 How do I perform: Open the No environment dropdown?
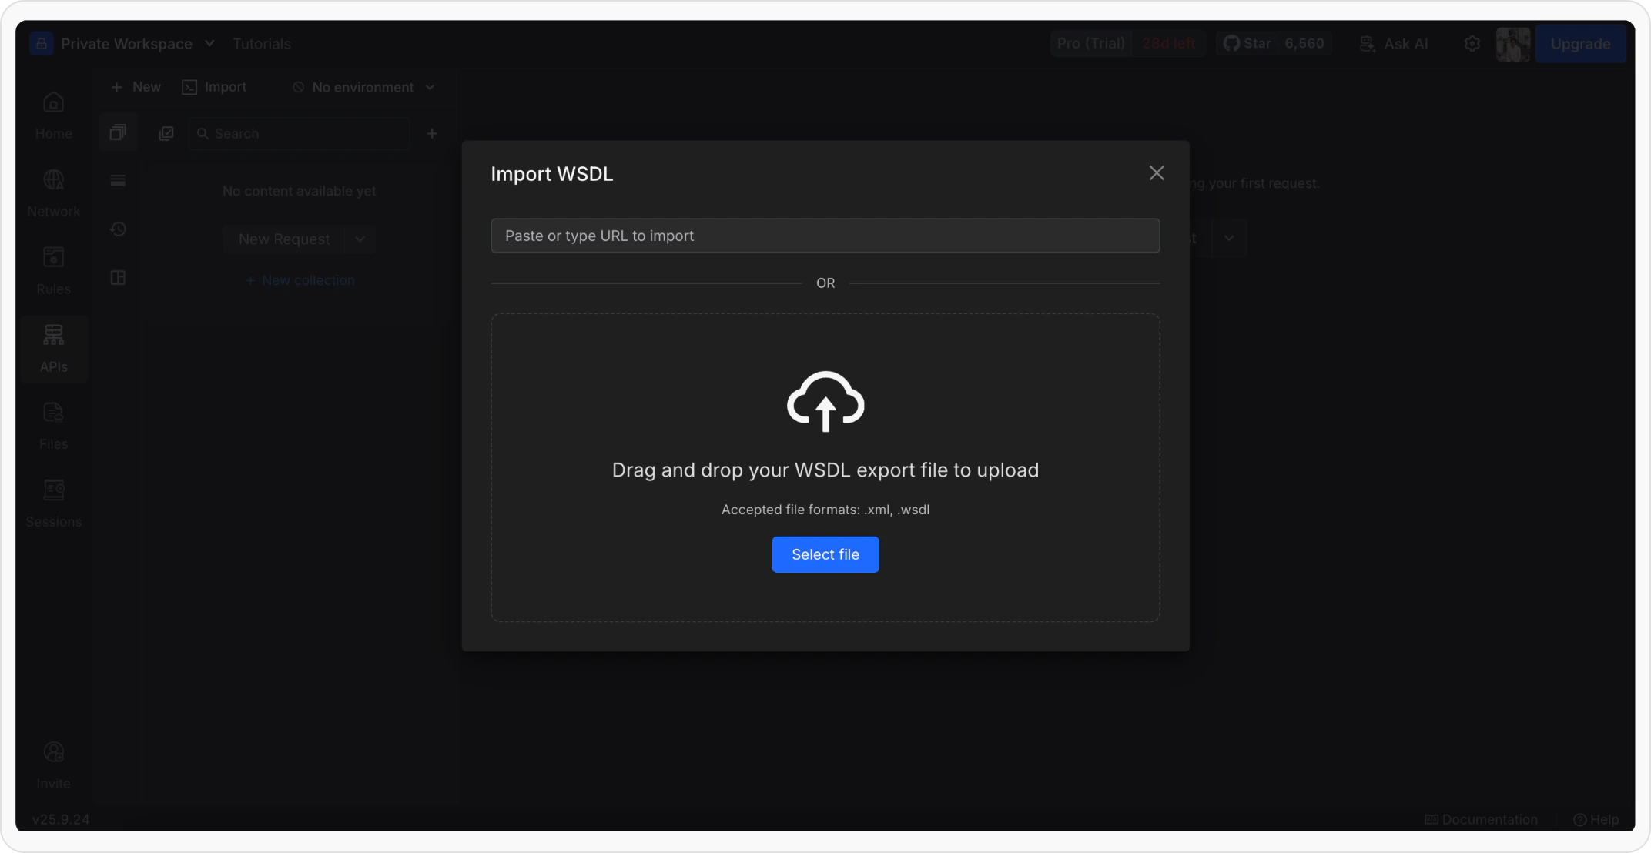coord(363,88)
